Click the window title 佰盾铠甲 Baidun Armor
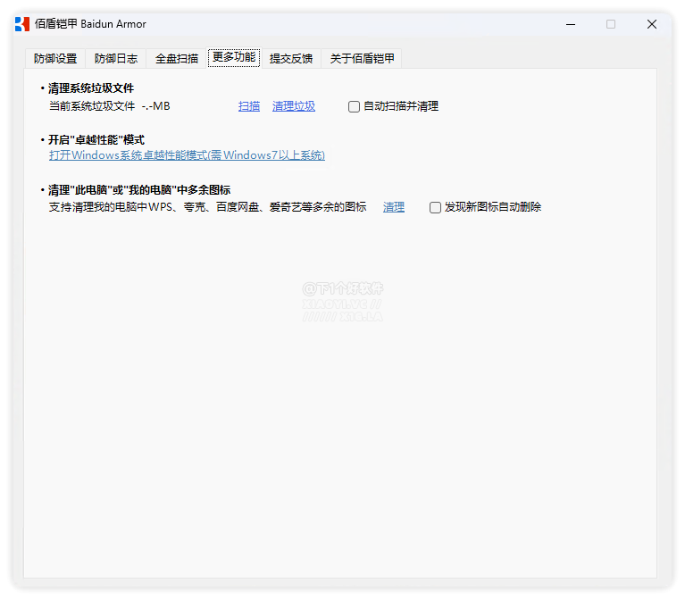The image size is (685, 600). pos(90,24)
